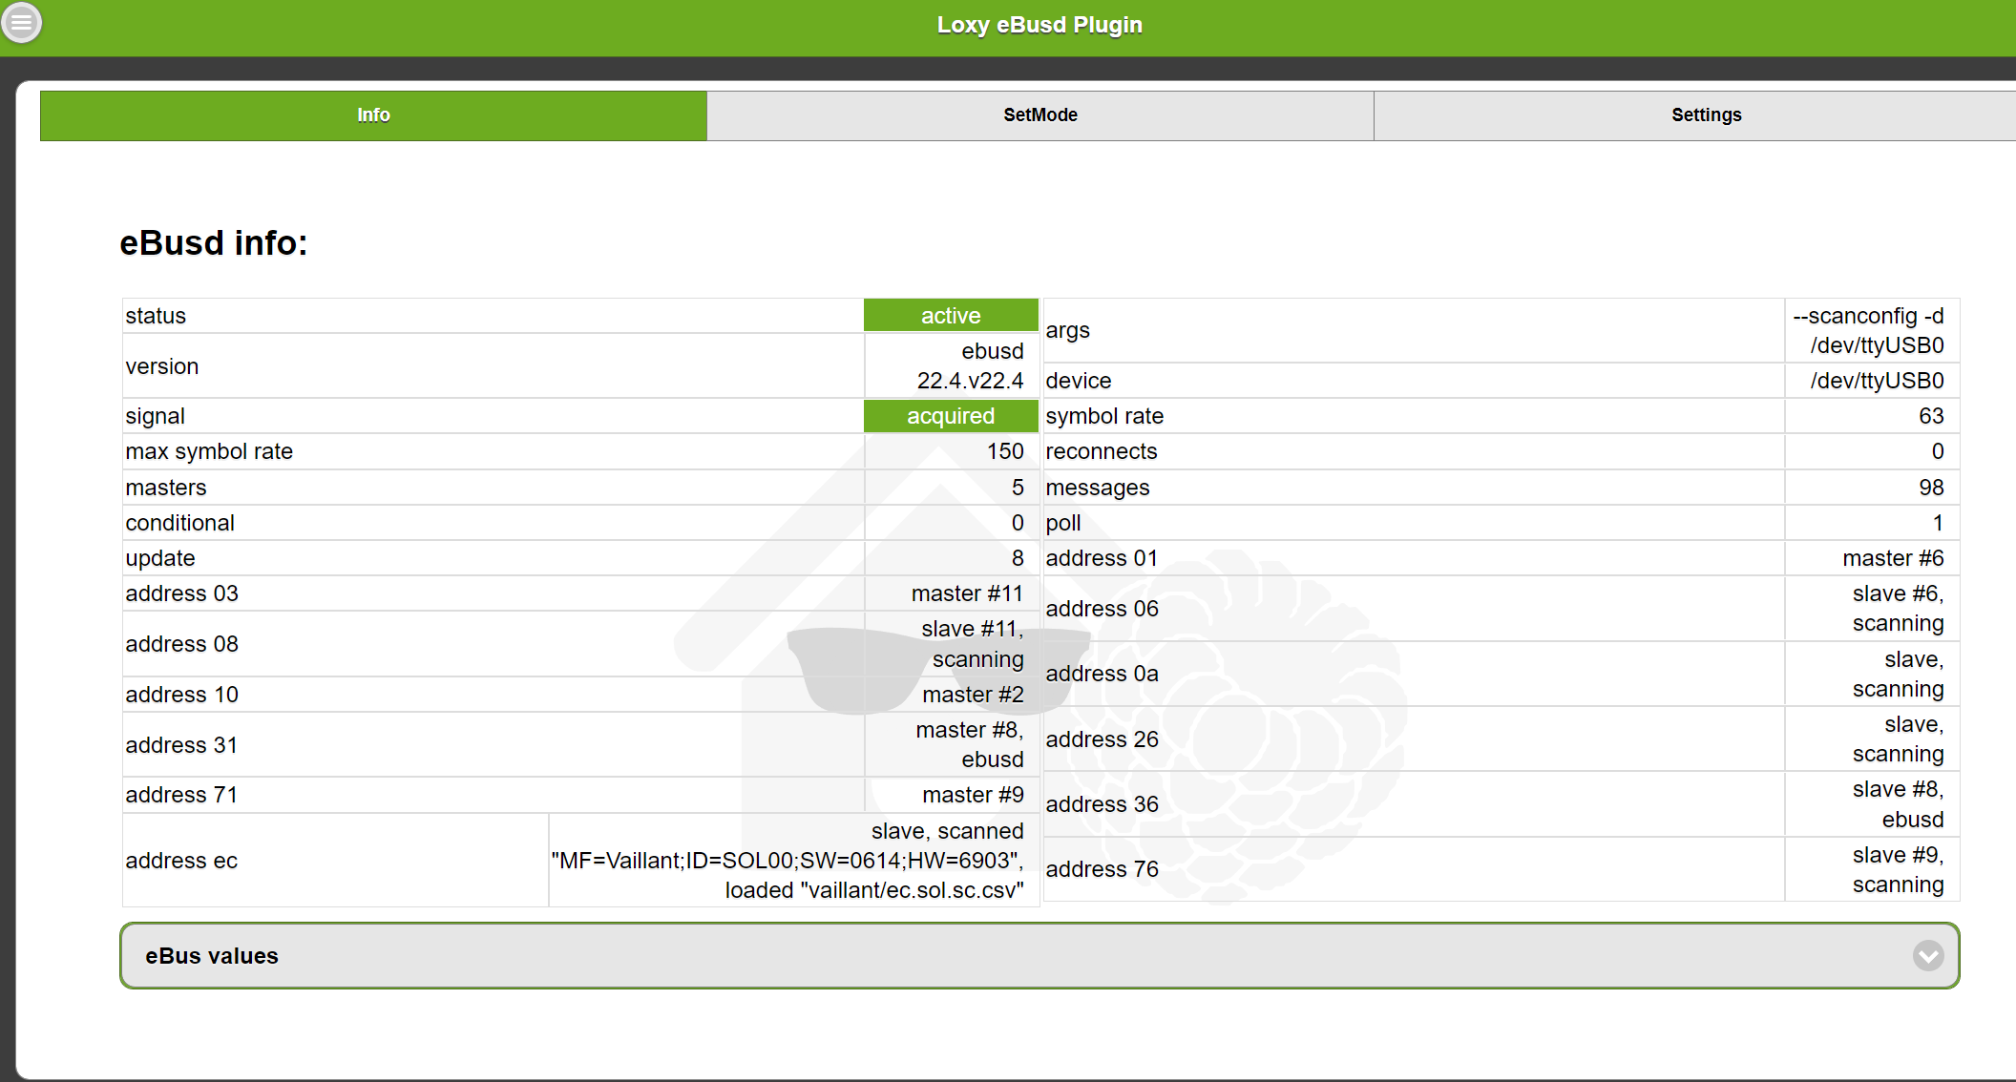Switch to the SetMode tab
The height and width of the screenshot is (1082, 2016).
coord(1039,115)
